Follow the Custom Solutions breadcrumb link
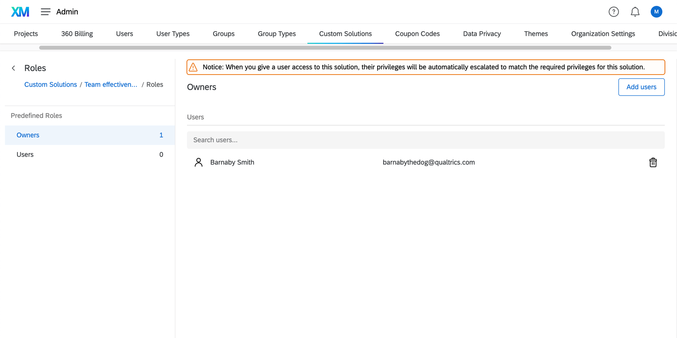The height and width of the screenshot is (338, 677). click(x=51, y=84)
